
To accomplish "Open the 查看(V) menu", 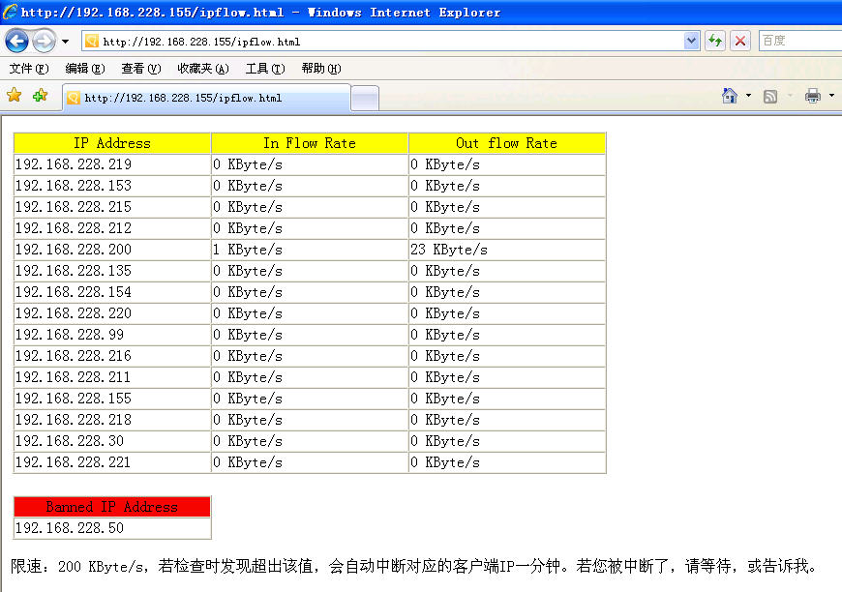I will click(140, 69).
